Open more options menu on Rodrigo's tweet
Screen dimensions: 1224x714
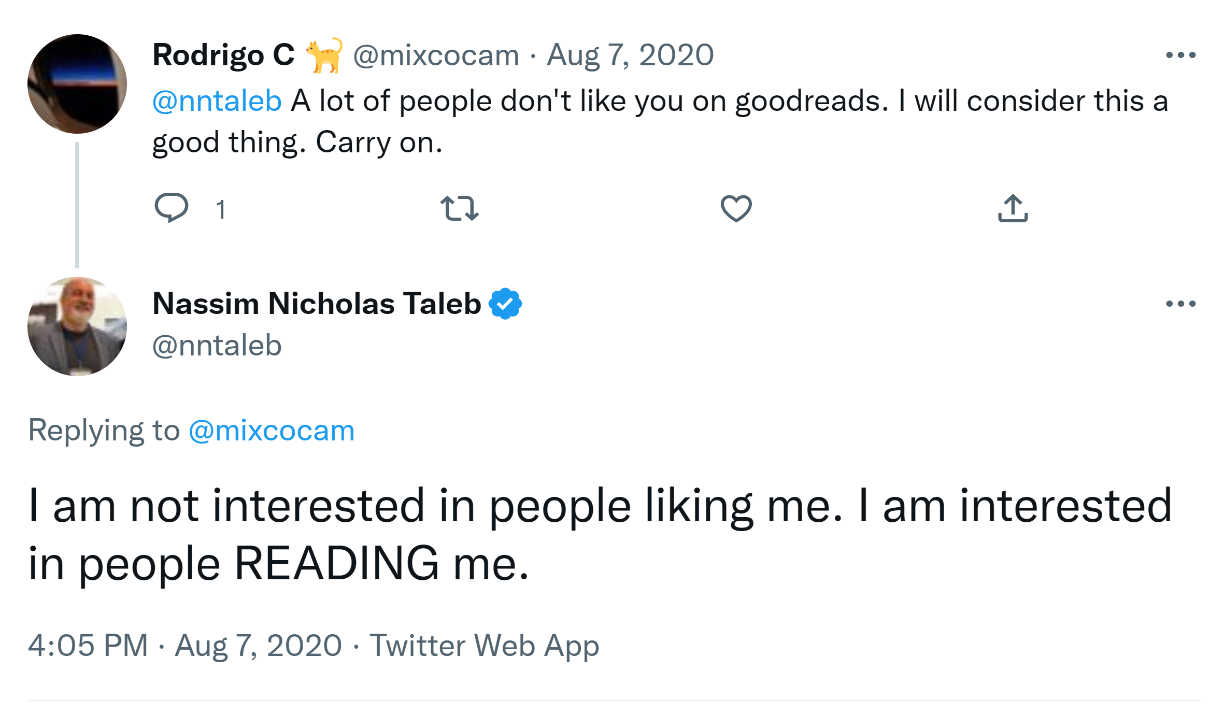[1180, 55]
